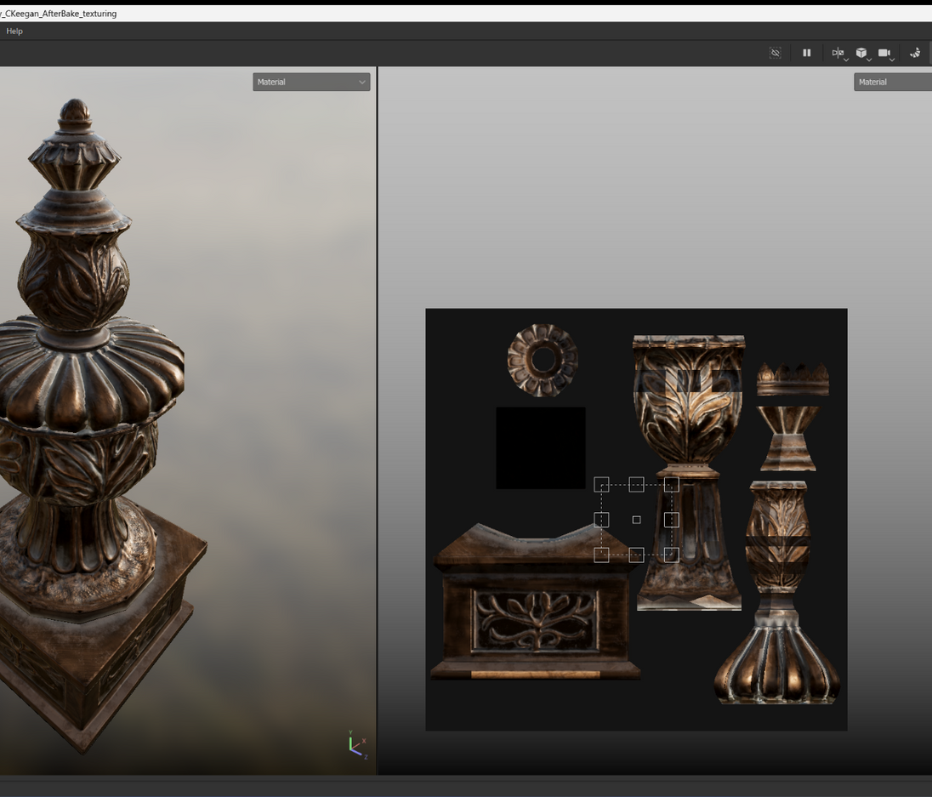Viewport: 932px width, 797px height.
Task: Click the left-middle transform handle
Action: pos(601,520)
